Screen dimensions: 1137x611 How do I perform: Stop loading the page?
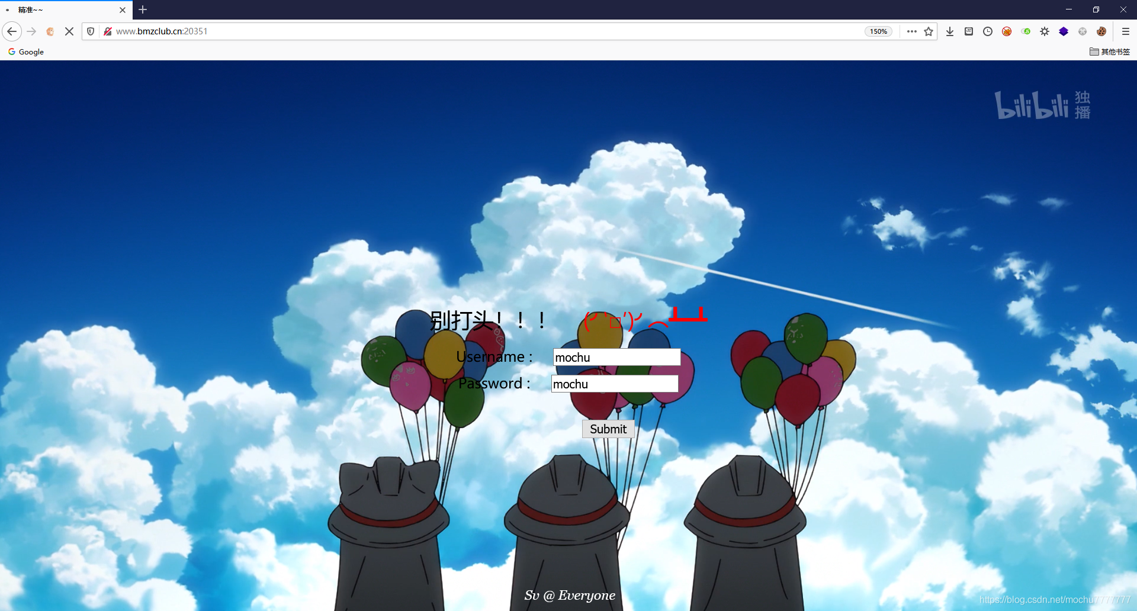pyautogui.click(x=69, y=31)
